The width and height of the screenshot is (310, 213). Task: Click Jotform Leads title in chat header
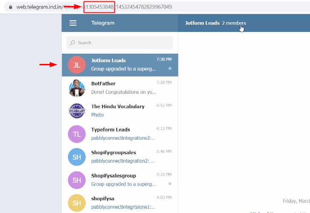(202, 23)
